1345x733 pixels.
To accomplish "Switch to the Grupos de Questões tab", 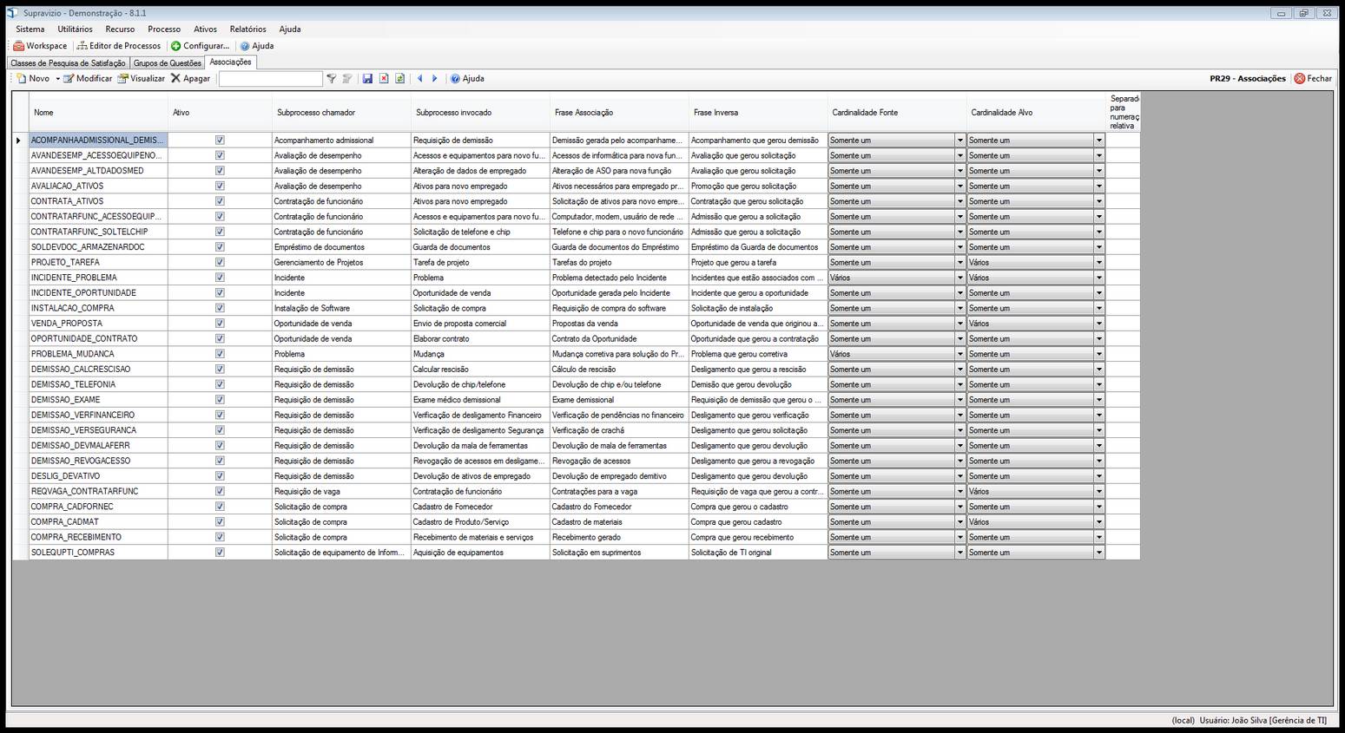I will [167, 62].
